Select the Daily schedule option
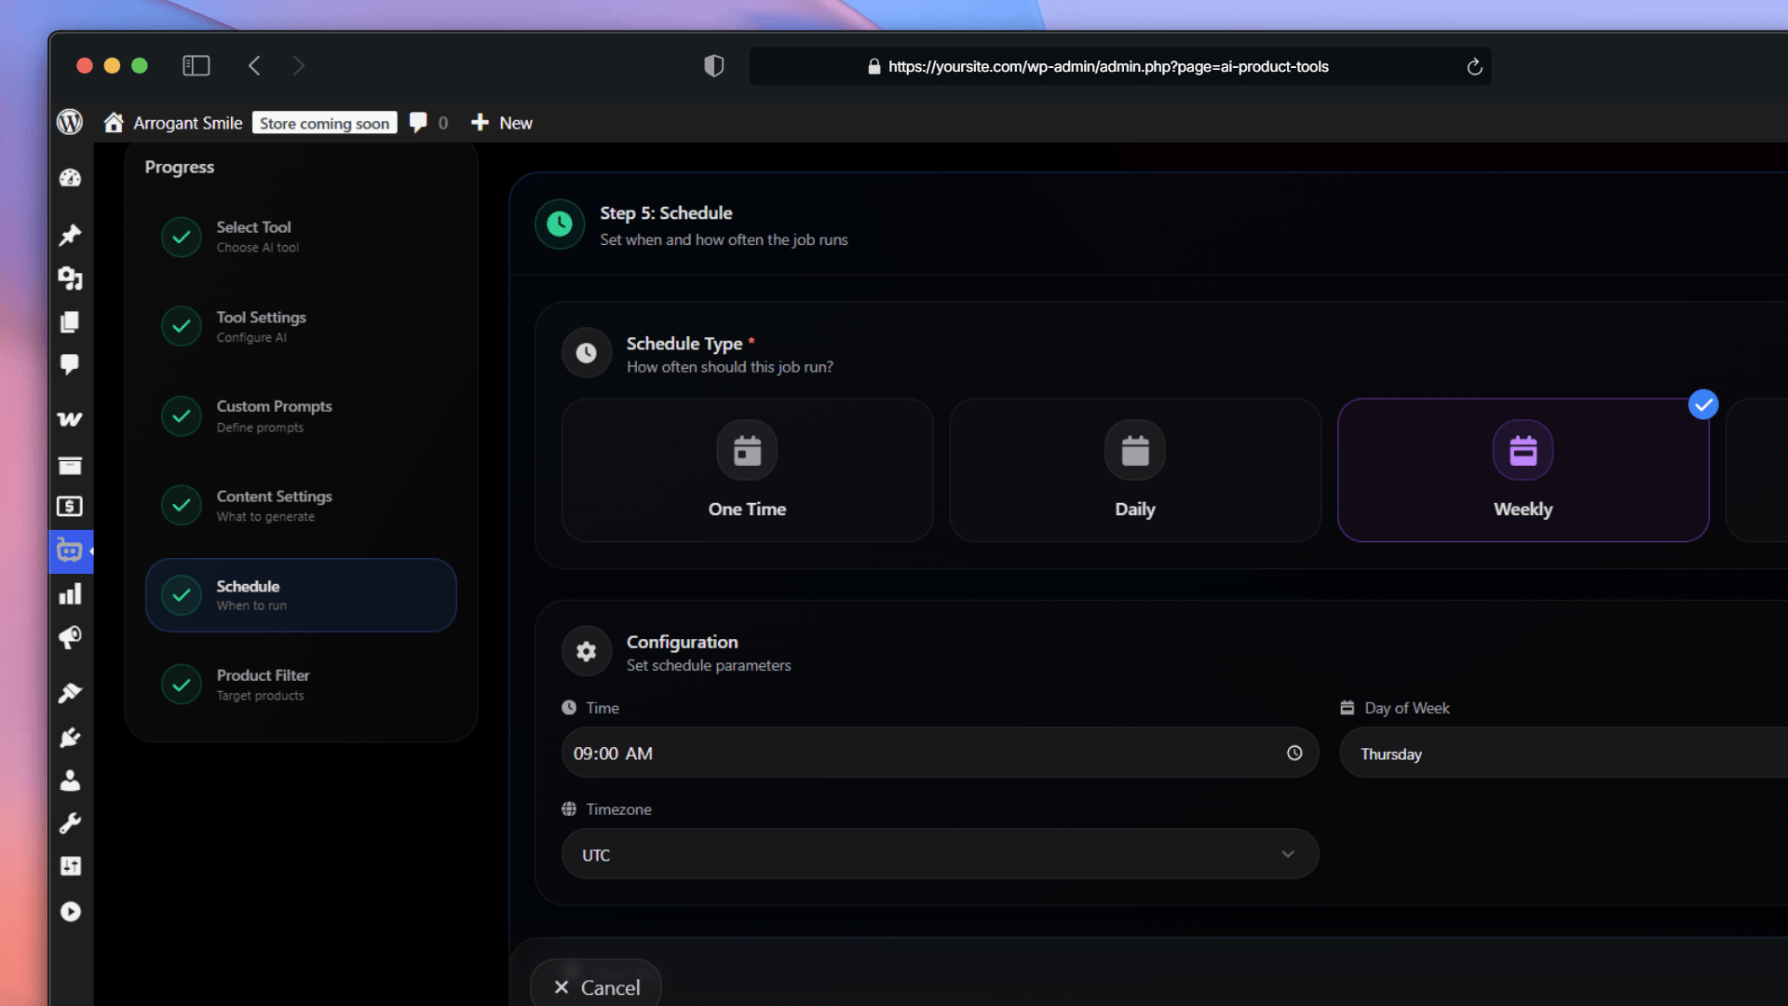Screen dimensions: 1788x1006 point(1134,470)
